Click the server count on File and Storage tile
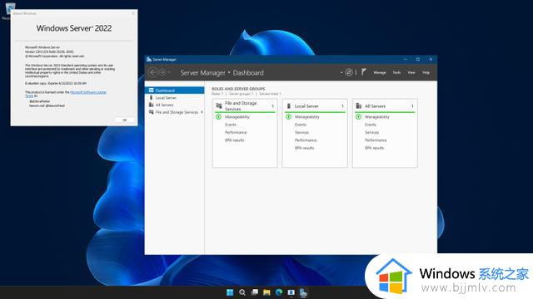Image resolution: width=533 pixels, height=299 pixels. 272,106
